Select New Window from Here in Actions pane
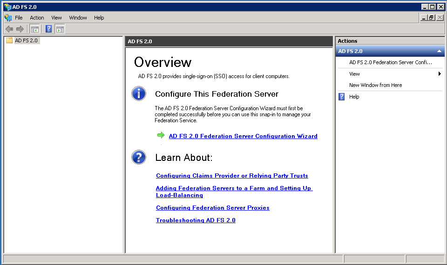The height and width of the screenshot is (265, 447). point(375,85)
